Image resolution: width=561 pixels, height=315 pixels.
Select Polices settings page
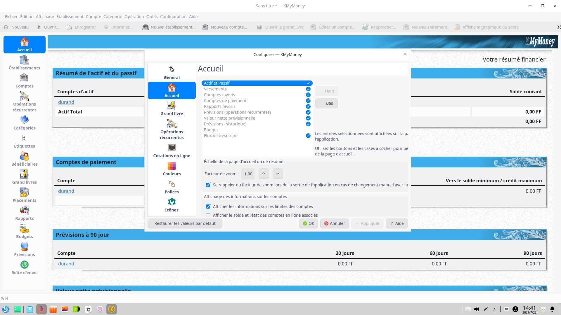pyautogui.click(x=172, y=187)
